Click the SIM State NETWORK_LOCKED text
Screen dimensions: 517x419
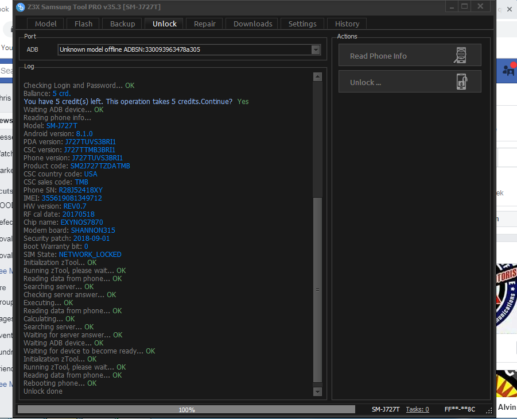[90, 255]
